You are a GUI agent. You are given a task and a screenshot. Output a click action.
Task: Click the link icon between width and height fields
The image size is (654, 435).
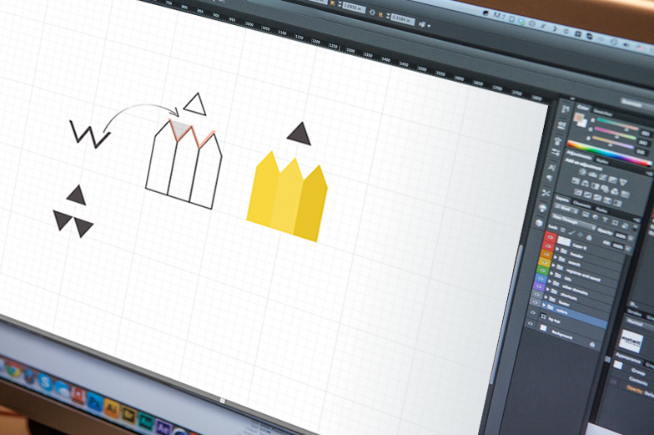[x=372, y=12]
